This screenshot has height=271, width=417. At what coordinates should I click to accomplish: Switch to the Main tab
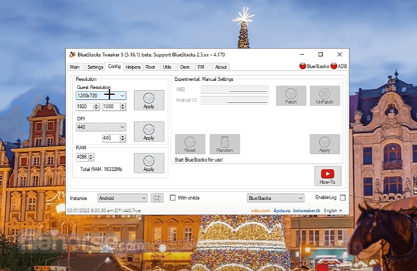pyautogui.click(x=75, y=67)
